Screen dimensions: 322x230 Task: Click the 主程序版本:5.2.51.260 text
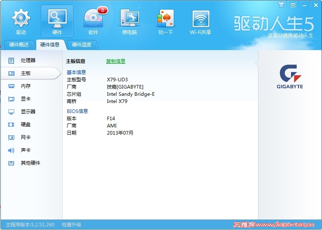coord(30,225)
